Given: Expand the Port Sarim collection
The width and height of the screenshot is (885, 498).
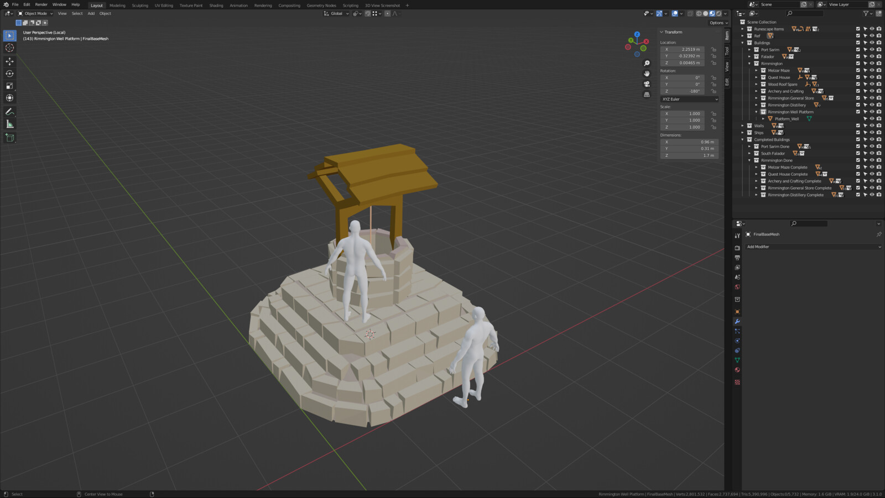Looking at the screenshot, I should [749, 50].
